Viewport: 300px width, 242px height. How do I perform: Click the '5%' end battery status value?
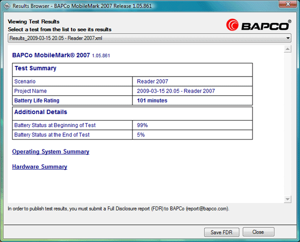click(141, 134)
